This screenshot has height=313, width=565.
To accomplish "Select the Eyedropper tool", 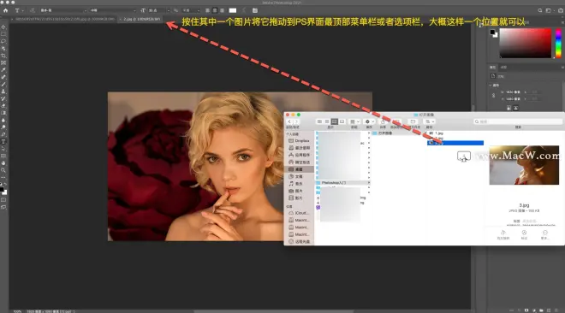I will [3, 70].
